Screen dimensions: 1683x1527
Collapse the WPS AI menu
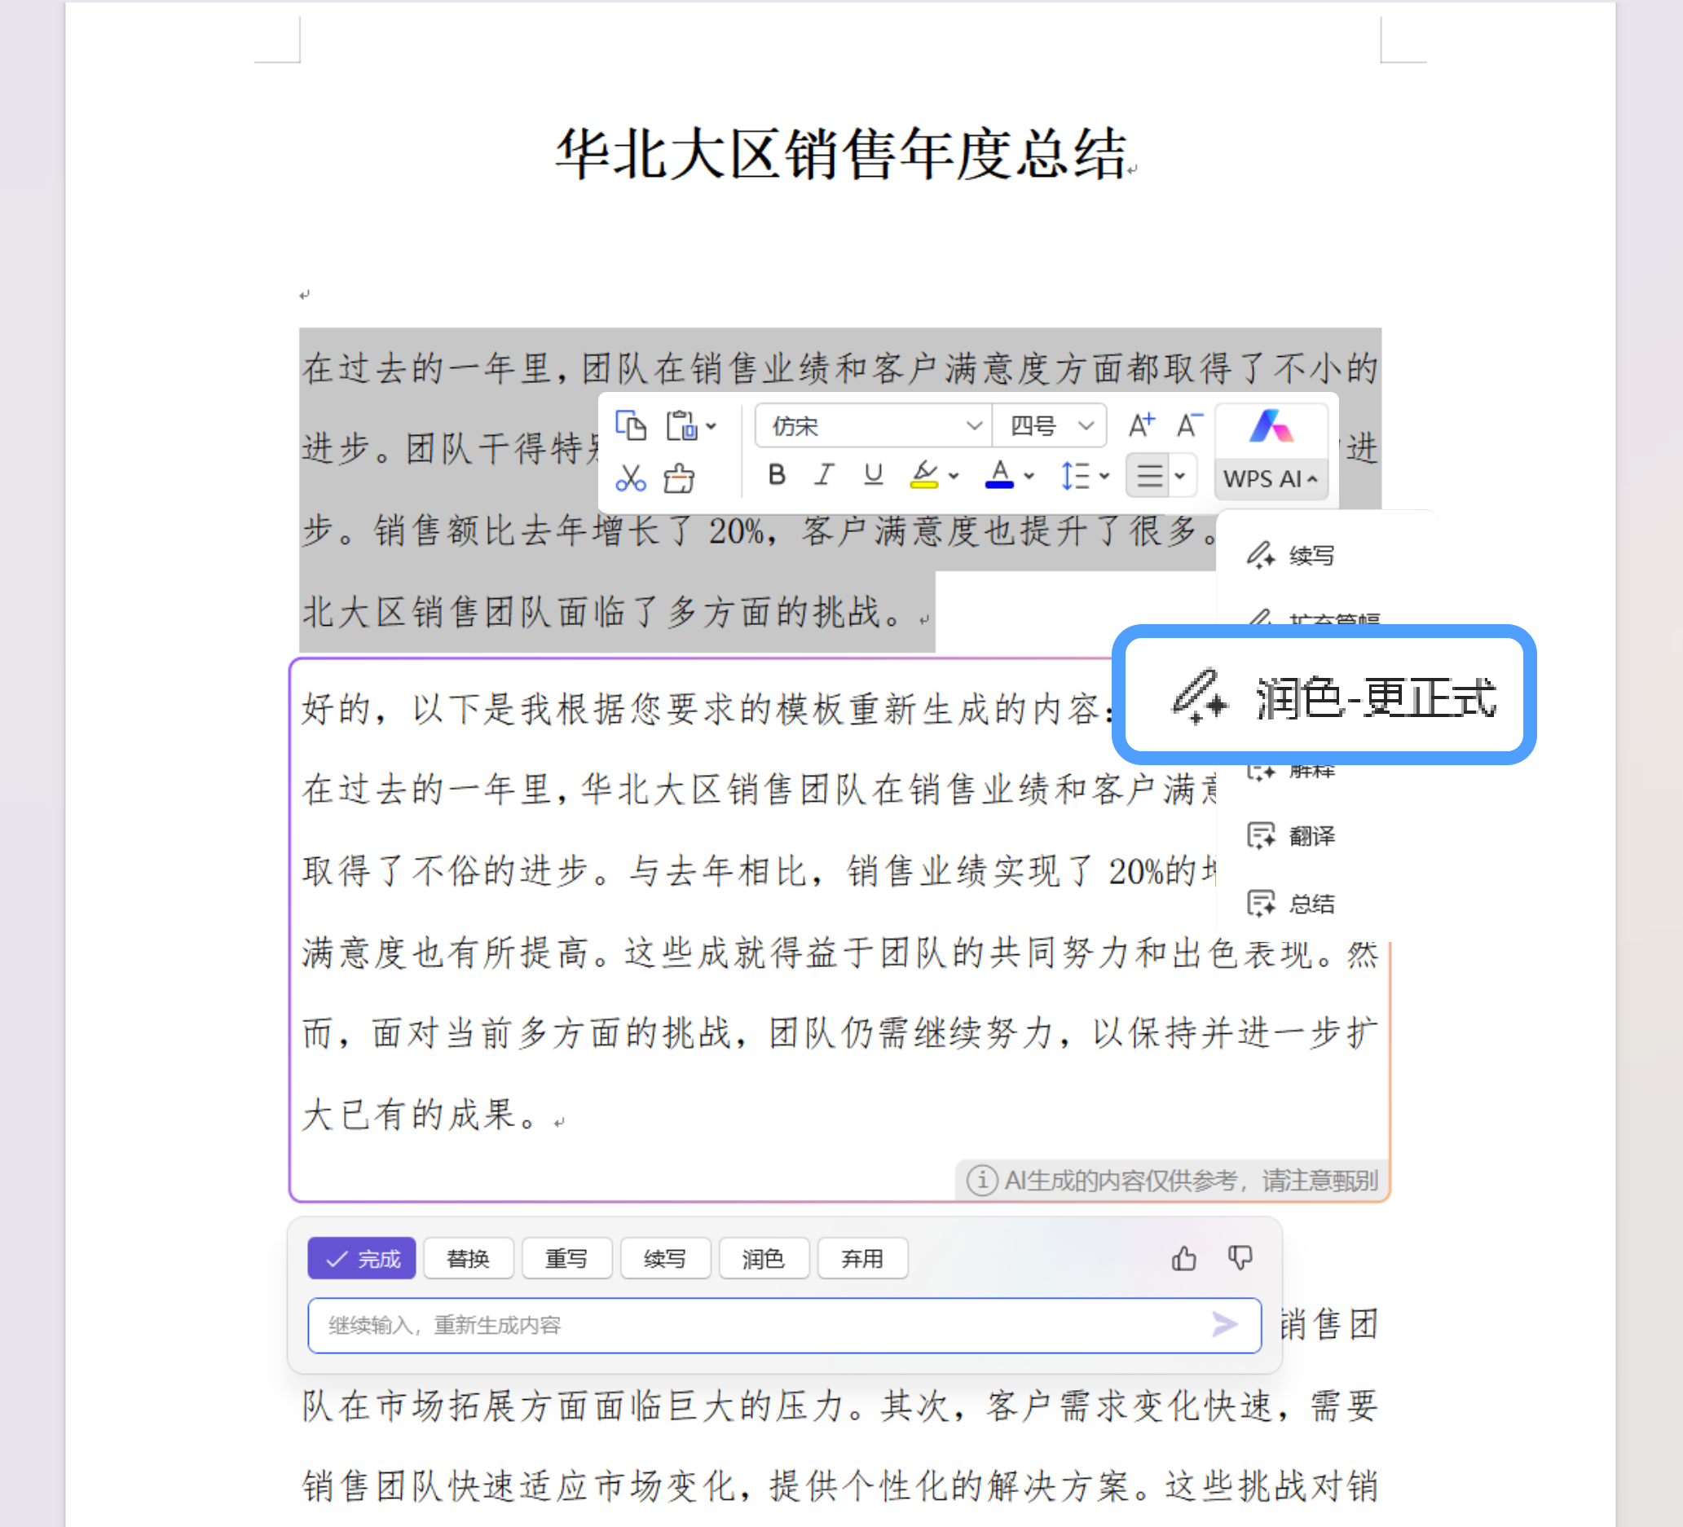pos(1271,479)
